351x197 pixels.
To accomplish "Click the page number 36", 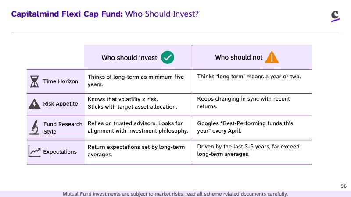I will tap(344, 186).
